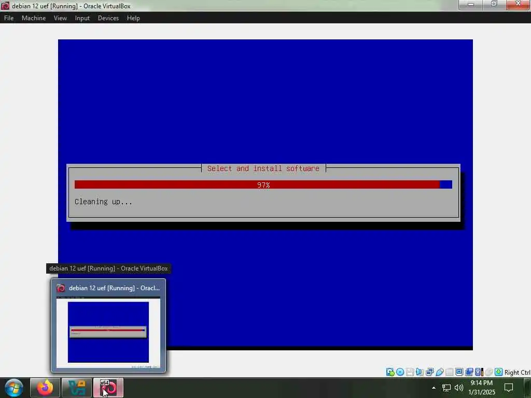531x398 pixels.
Task: Open the File menu
Action: click(9, 18)
